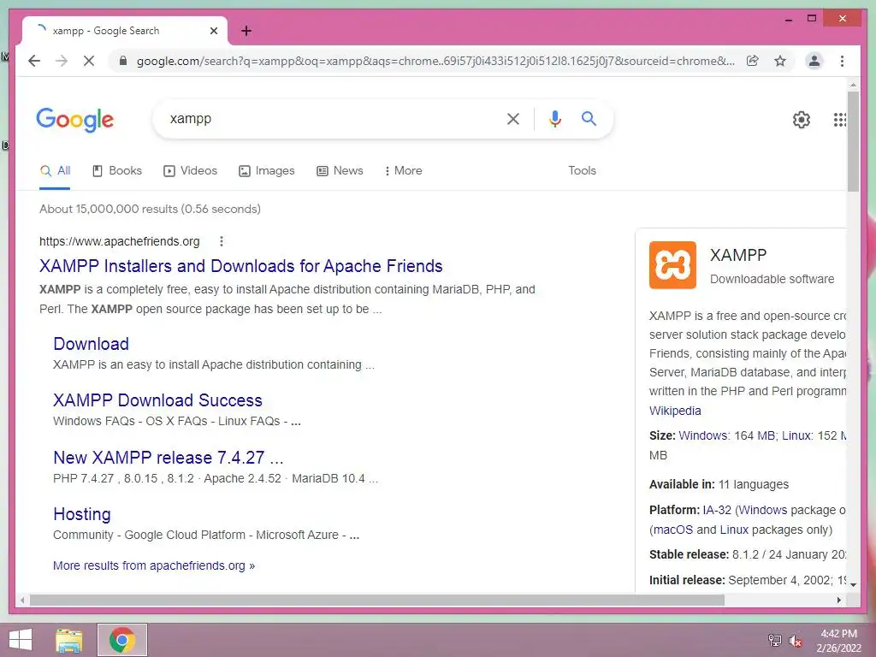Stop loading the page with the X button

[x=89, y=61]
